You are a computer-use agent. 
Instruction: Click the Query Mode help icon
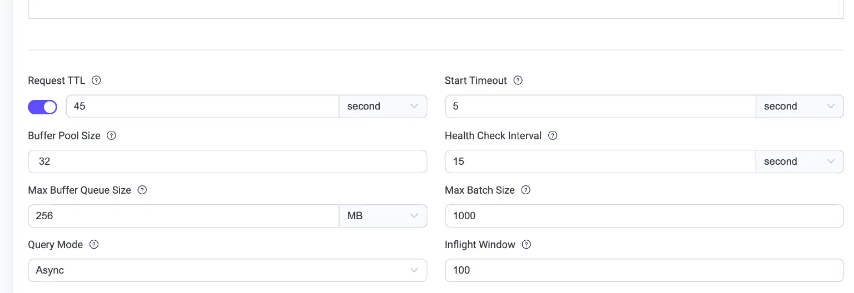[94, 244]
